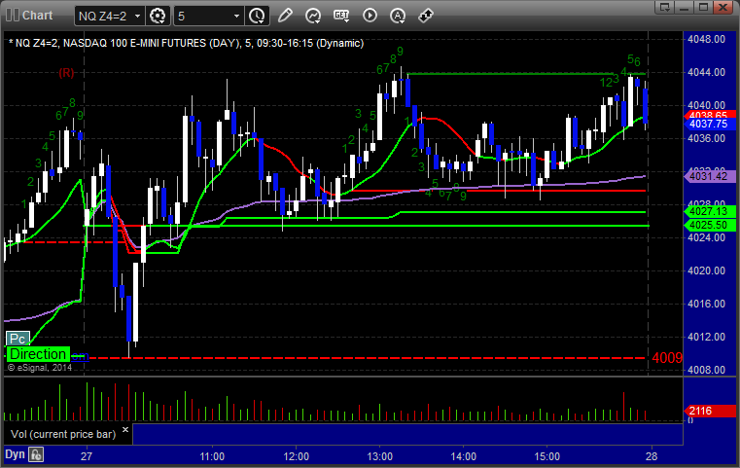Close the Chart window
Viewport: 740px width, 468px height.
click(722, 7)
